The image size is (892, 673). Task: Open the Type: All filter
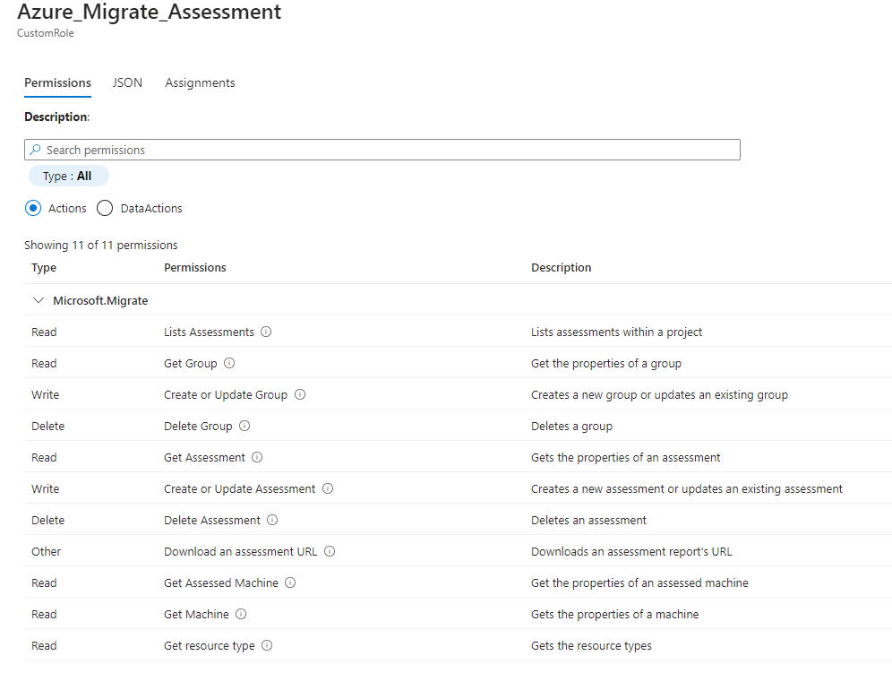[68, 176]
